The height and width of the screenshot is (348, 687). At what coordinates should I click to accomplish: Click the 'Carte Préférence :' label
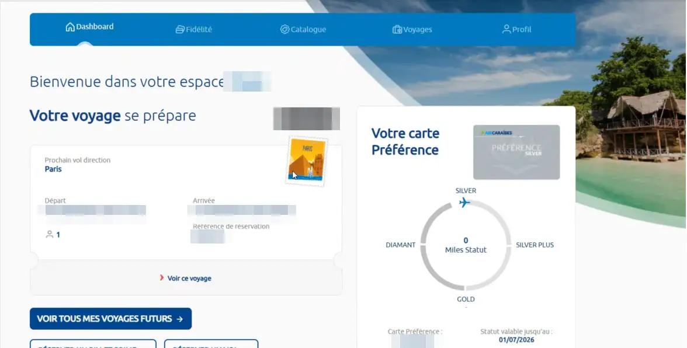[415, 332]
